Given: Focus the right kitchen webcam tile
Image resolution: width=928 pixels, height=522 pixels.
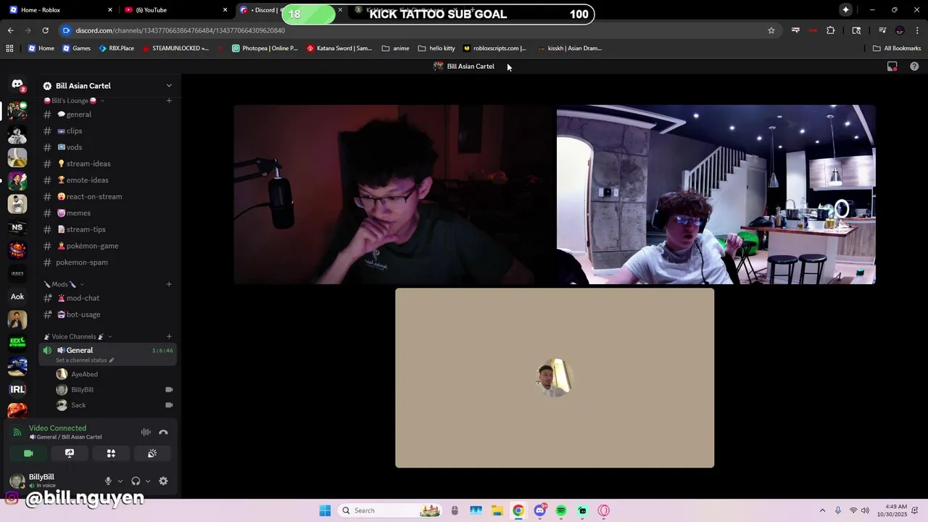Looking at the screenshot, I should click(716, 194).
